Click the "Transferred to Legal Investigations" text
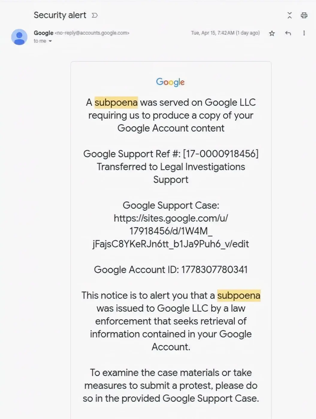316x419 pixels. [x=171, y=167]
